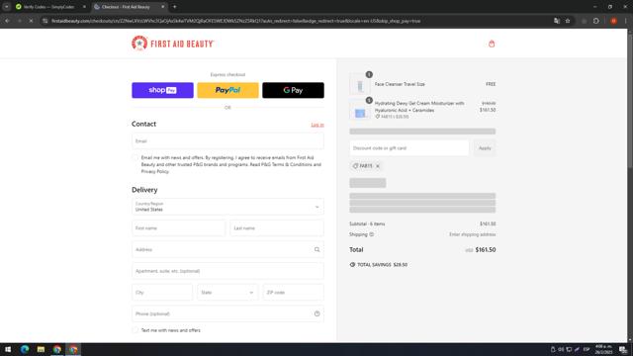Image resolution: width=633 pixels, height=356 pixels.
Task: Pay with PayPal button
Action: pos(227,90)
